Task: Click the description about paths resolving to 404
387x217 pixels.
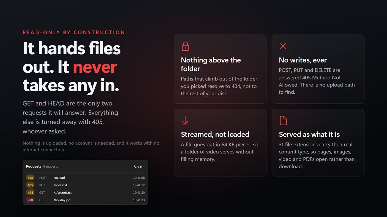Action: point(219,86)
